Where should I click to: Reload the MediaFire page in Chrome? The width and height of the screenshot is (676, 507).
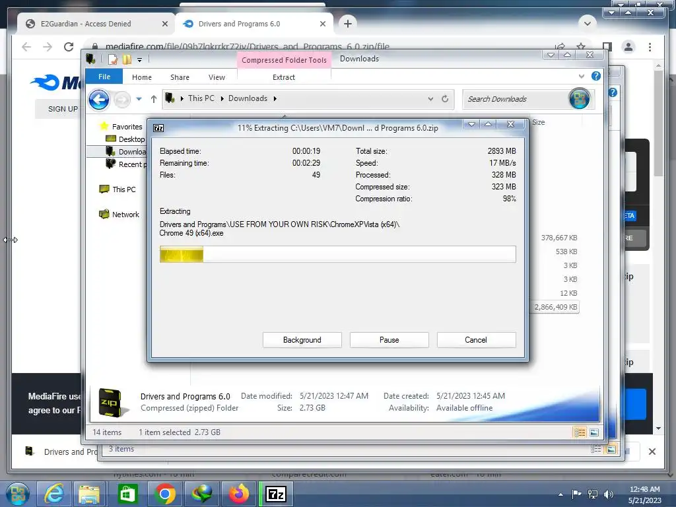[x=69, y=47]
